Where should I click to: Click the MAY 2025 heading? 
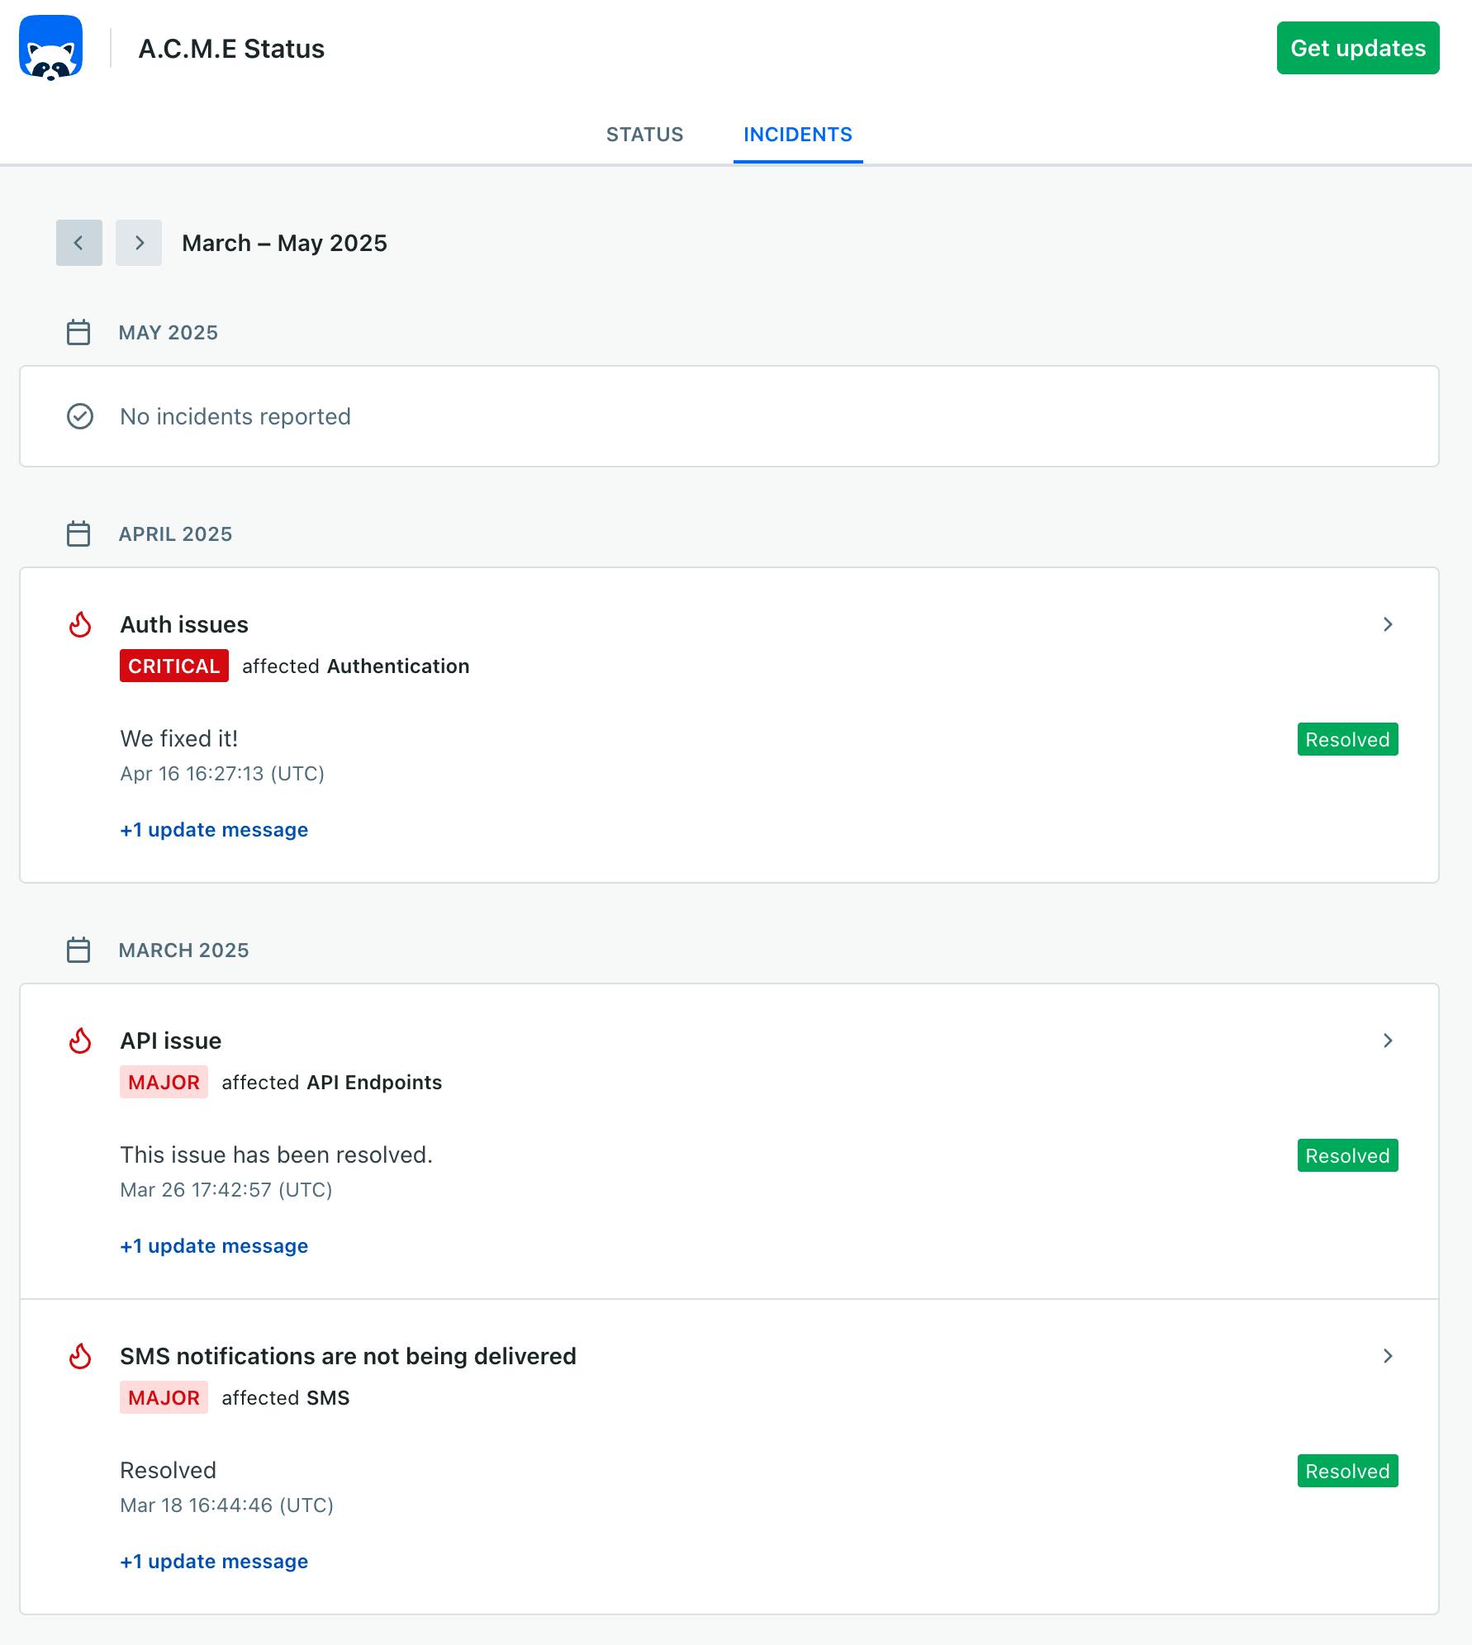click(168, 333)
